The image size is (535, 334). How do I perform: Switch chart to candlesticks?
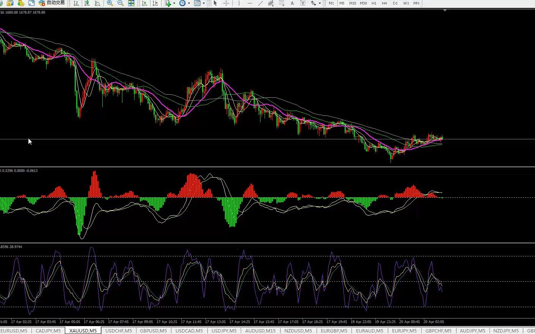tap(87, 3)
